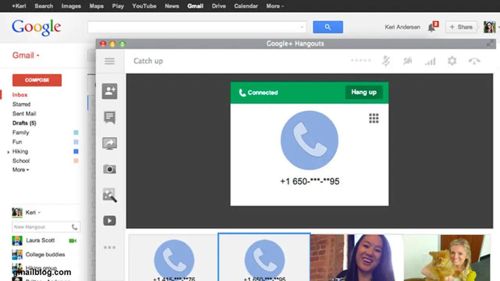
Task: Open the YouTube app icon in sidebar
Action: [110, 221]
